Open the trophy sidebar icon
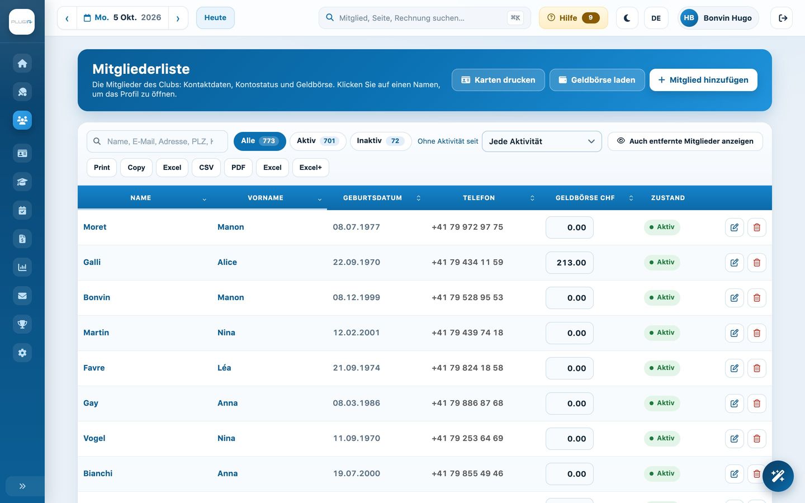The width and height of the screenshot is (805, 503). tap(22, 324)
